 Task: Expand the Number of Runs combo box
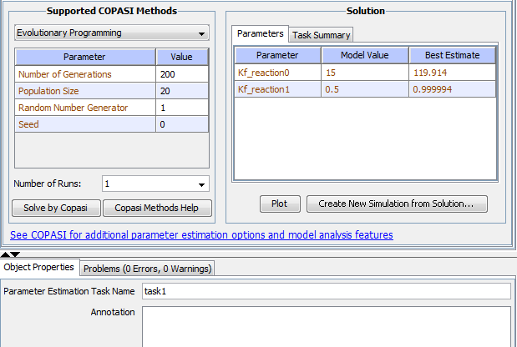(155, 184)
